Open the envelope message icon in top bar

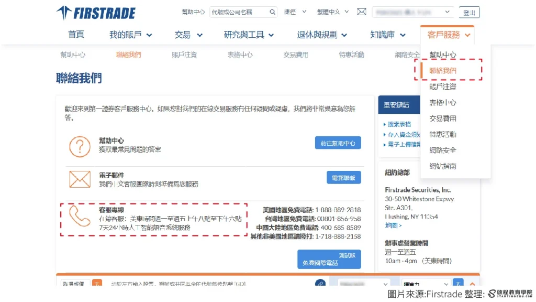point(362,11)
